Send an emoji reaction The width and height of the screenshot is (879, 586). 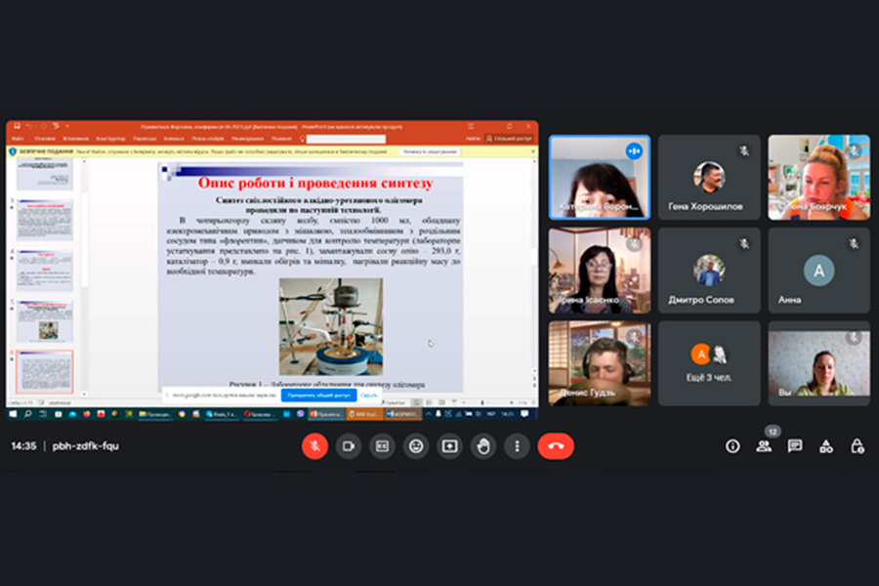pos(416,446)
